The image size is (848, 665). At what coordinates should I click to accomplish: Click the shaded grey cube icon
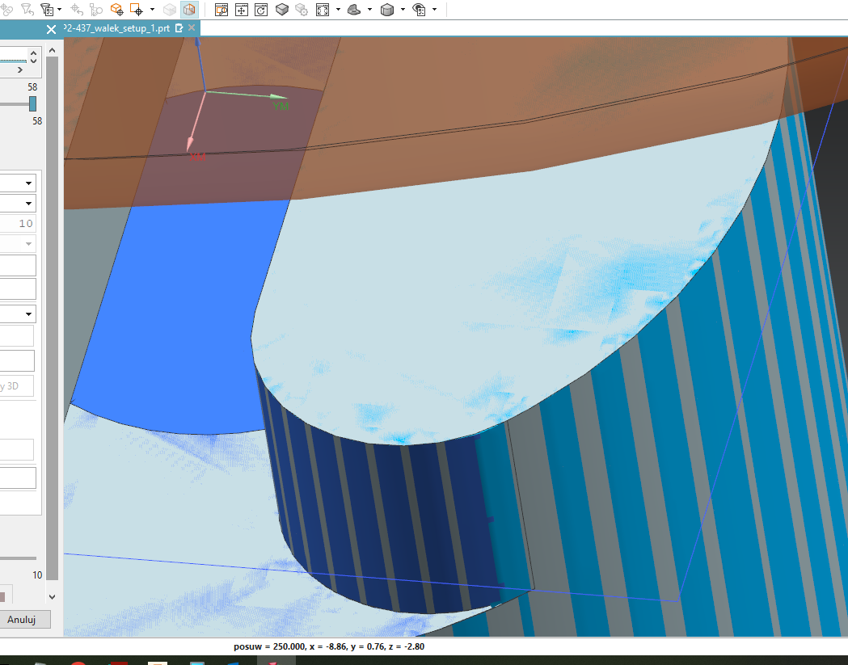(282, 10)
